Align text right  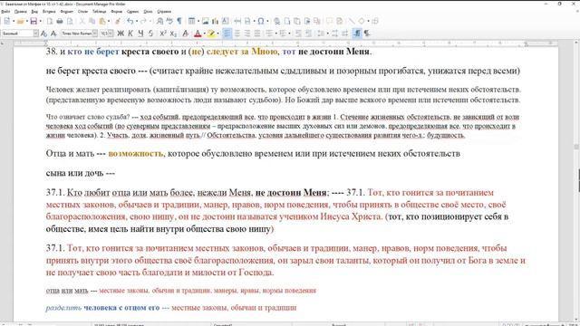tap(247, 34)
